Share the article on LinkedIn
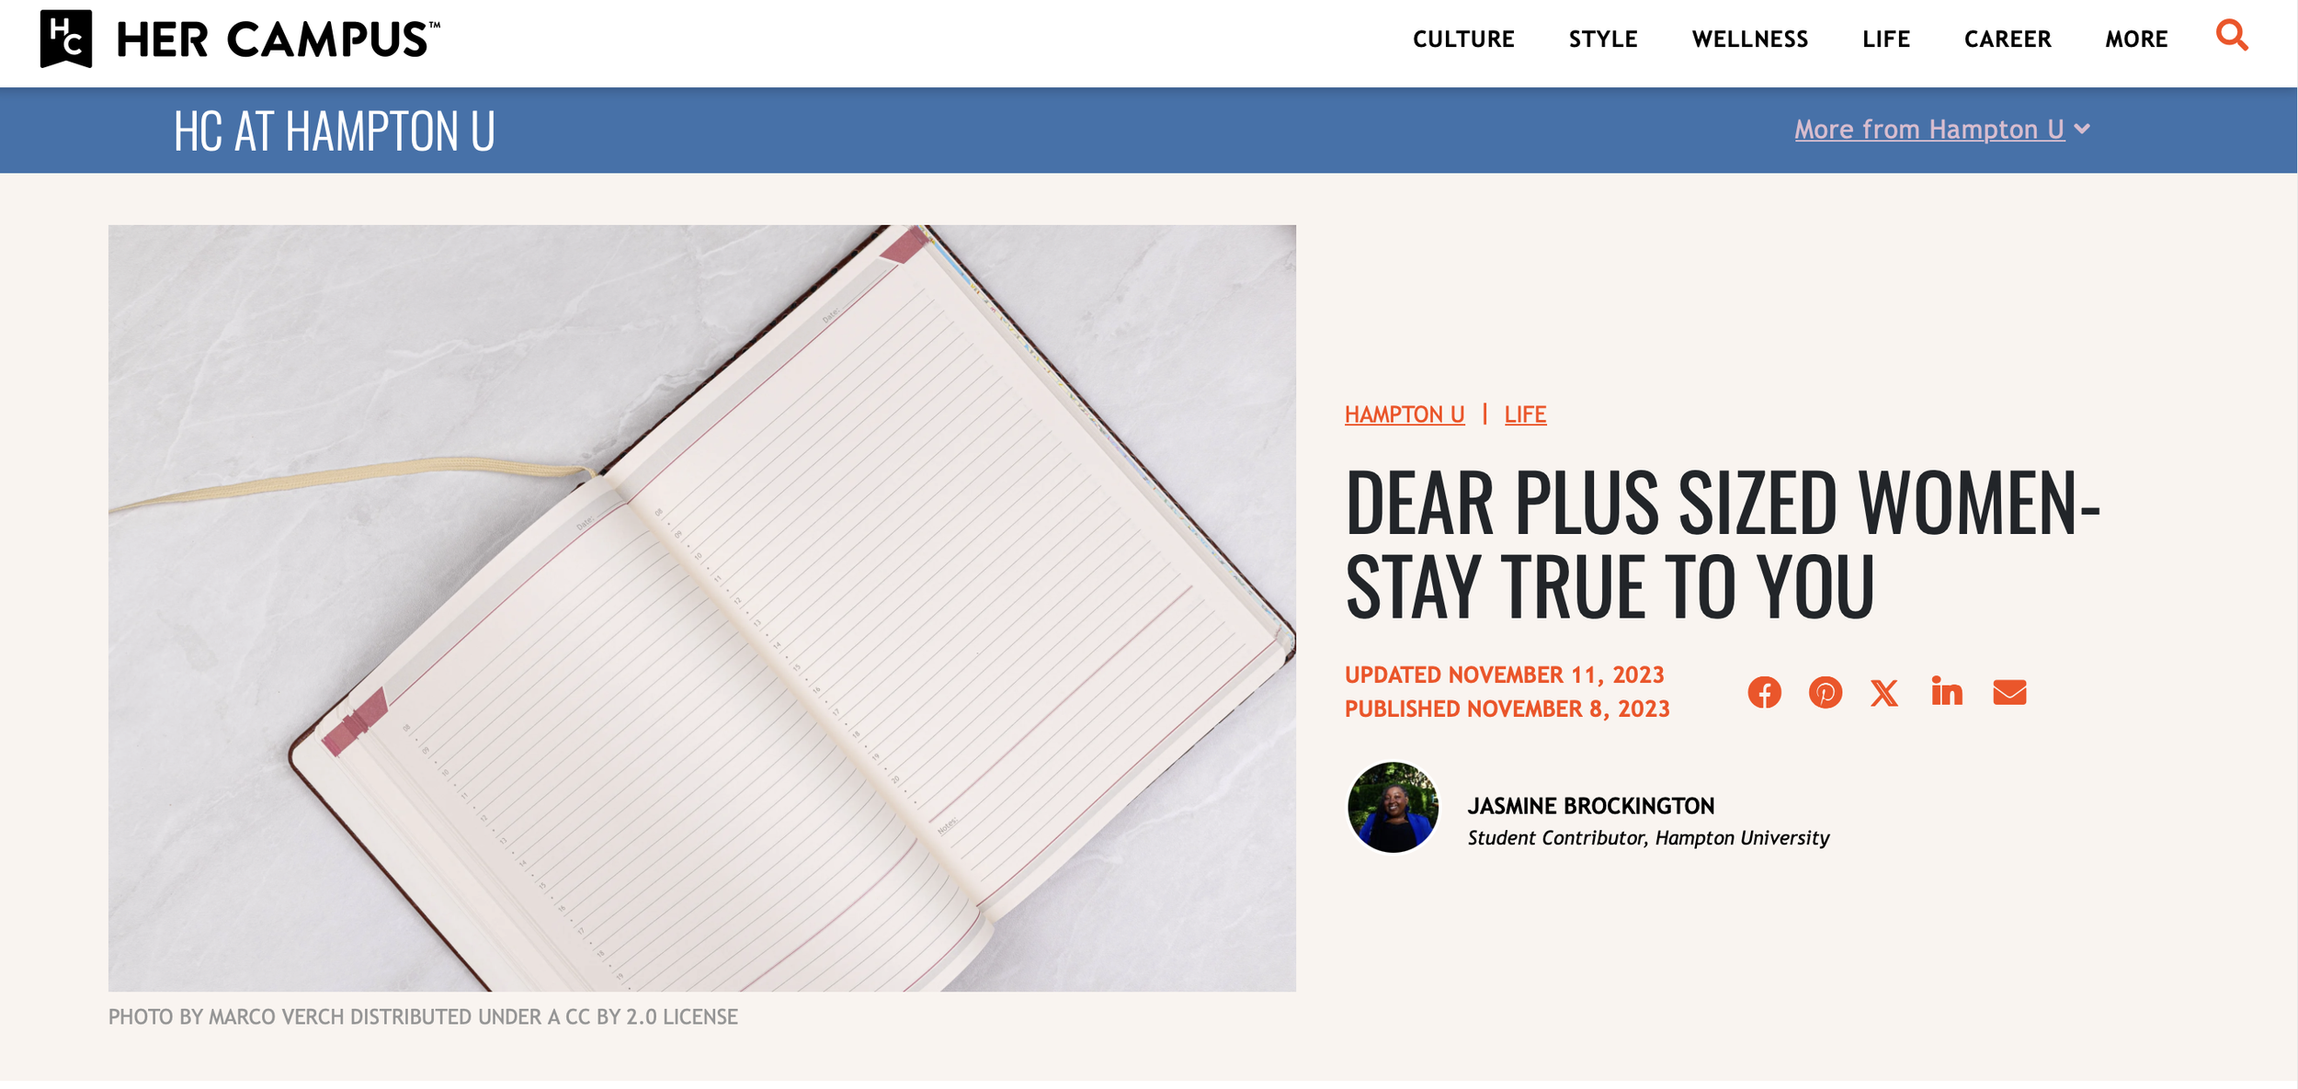Viewport: 2298px width, 1089px height. point(1947,690)
